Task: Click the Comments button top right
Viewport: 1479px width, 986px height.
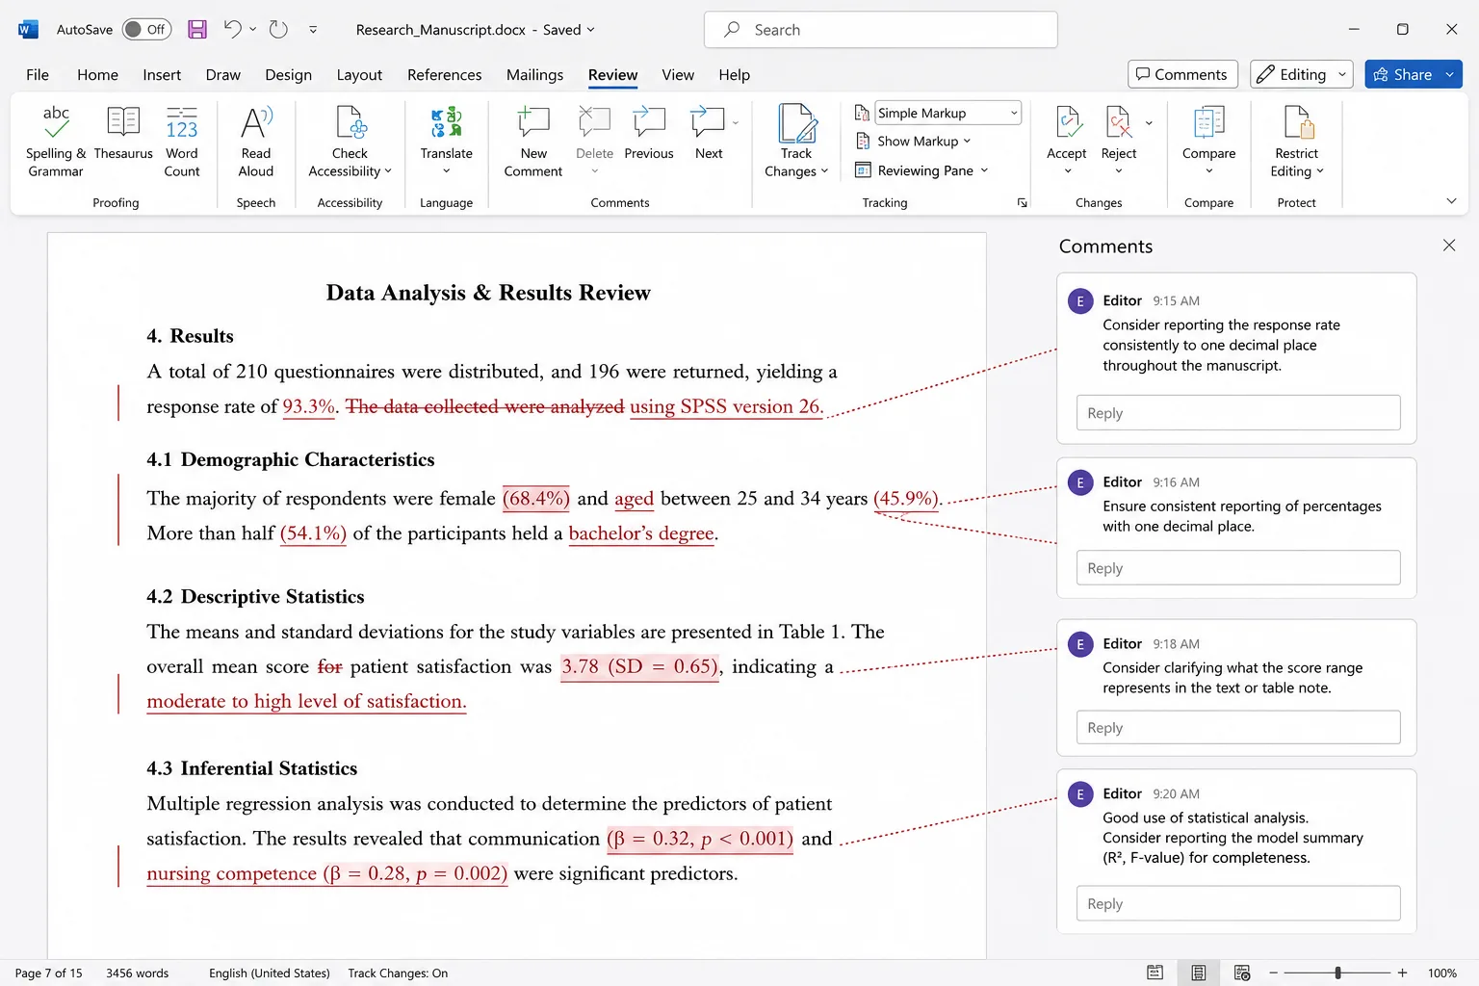Action: 1182,74
